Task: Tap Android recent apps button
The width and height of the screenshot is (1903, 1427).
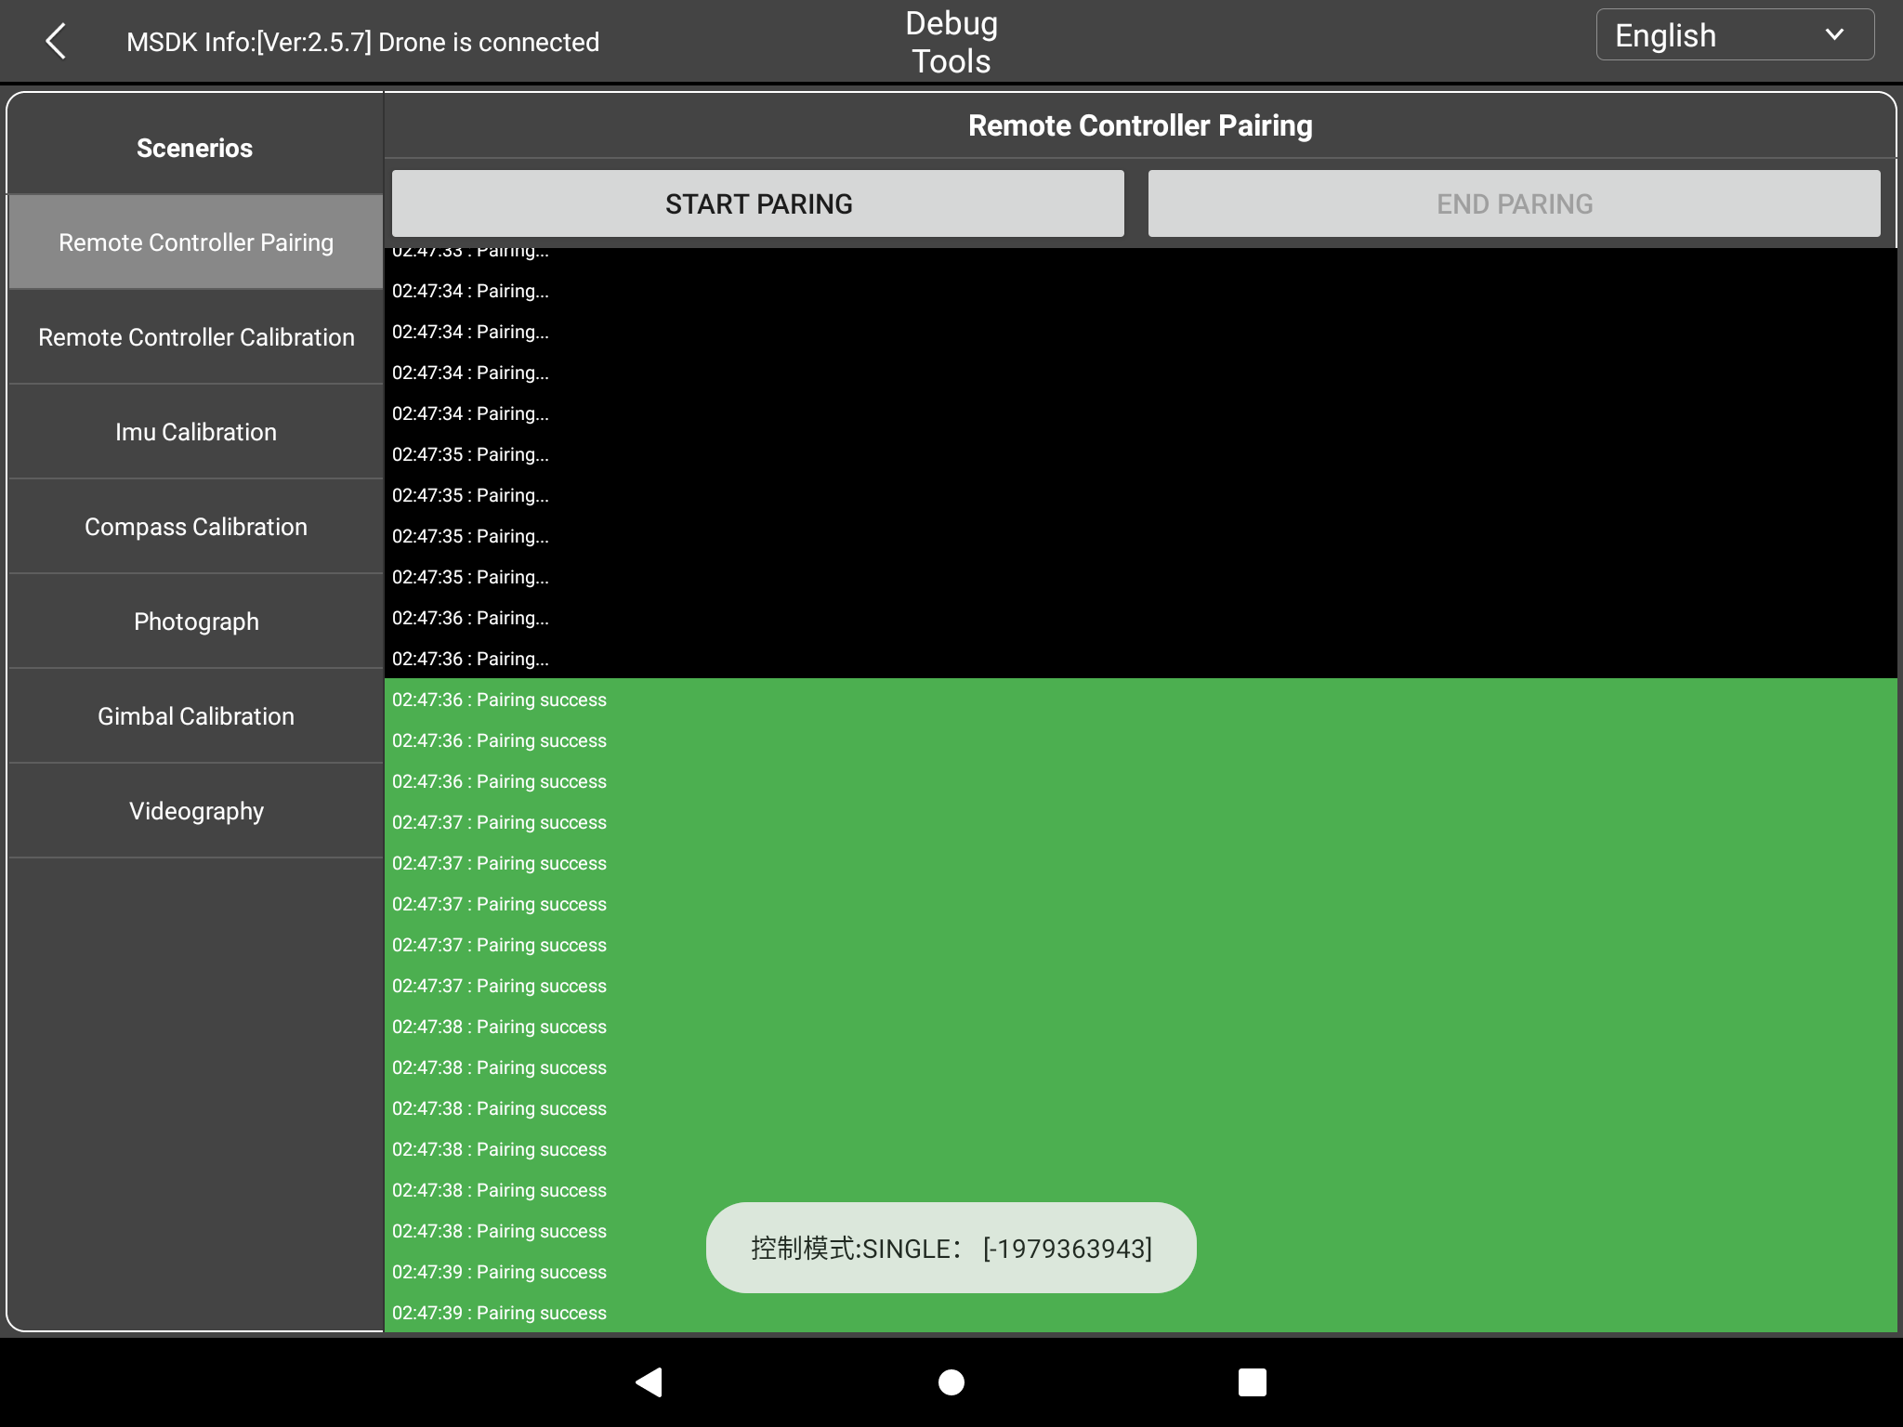Action: click(x=1253, y=1382)
